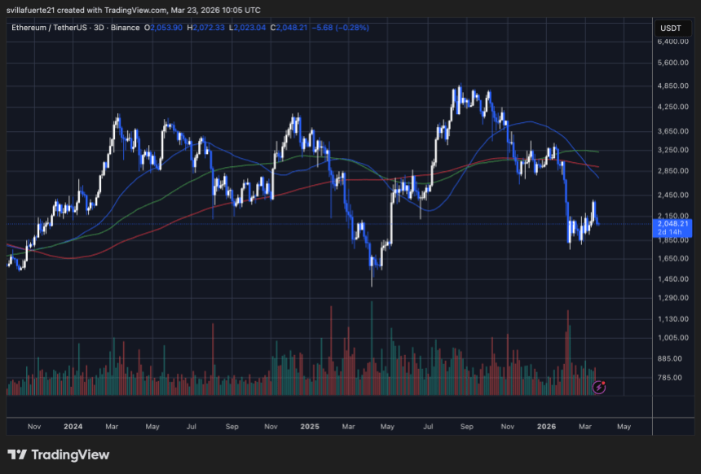Click the bar countdown timer 2d 14h
Screen dimensions: 701x474
pos(670,233)
